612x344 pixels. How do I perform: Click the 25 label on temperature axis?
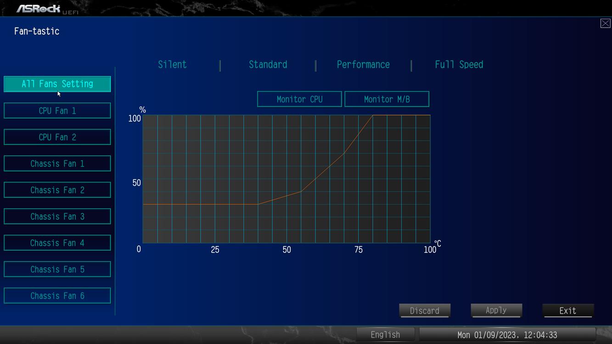click(x=215, y=250)
